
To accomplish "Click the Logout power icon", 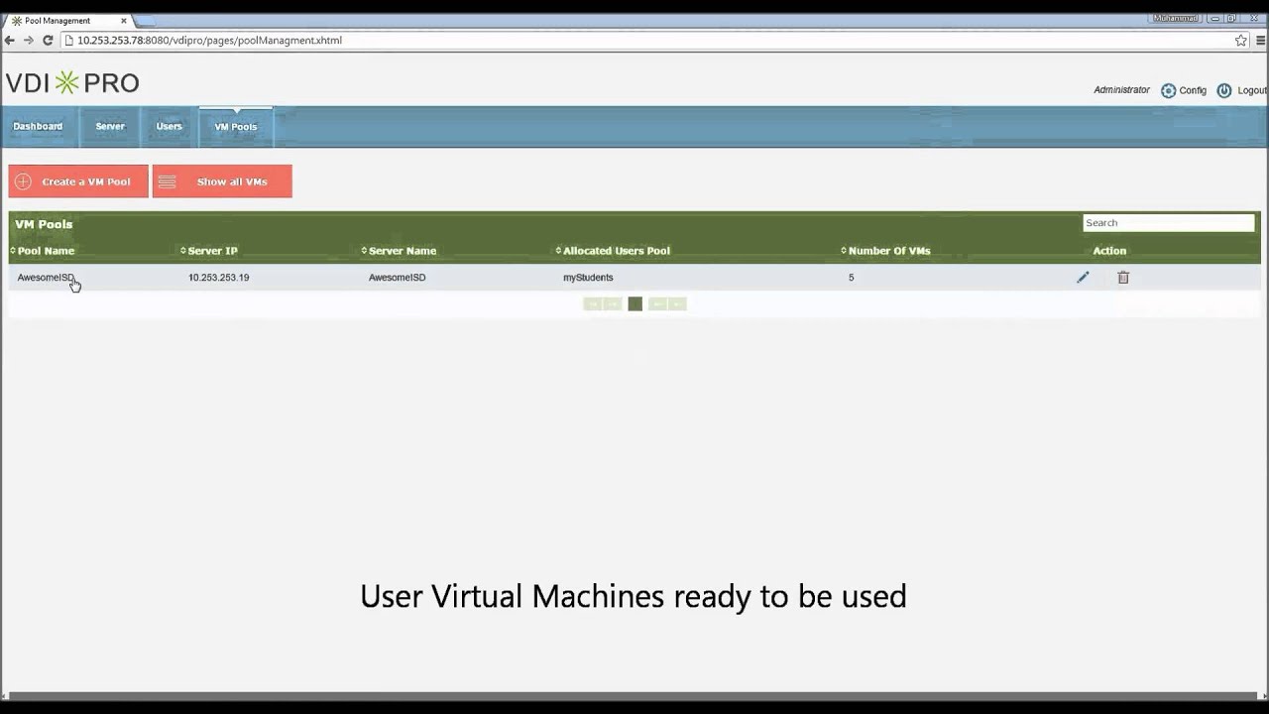I will [x=1224, y=90].
